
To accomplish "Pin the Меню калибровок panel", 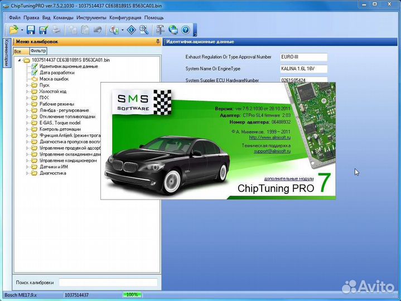I will tap(158, 42).
